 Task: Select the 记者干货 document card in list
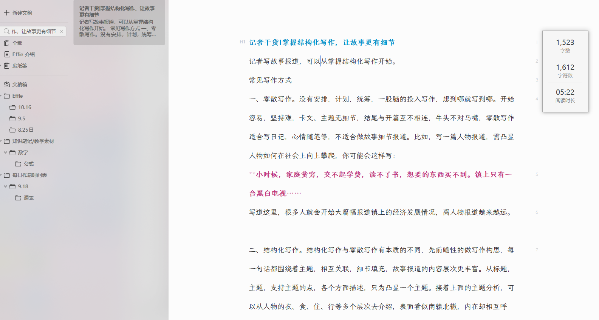coord(119,22)
